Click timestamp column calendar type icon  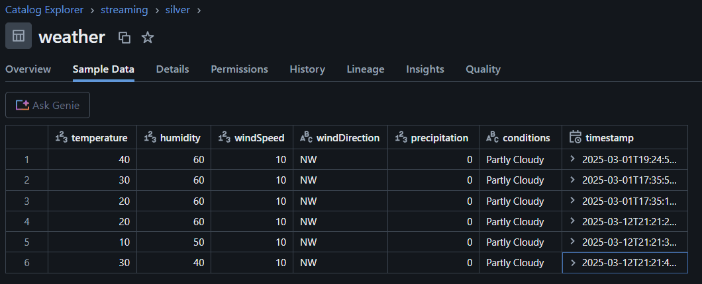(576, 137)
